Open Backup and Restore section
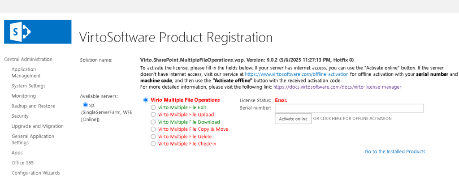The image size is (459, 176). 33,106
